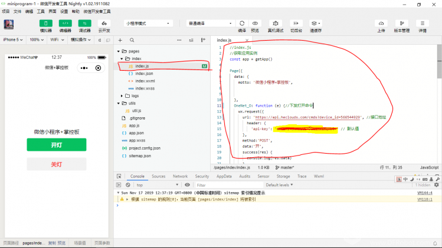Add new file with plus icon
The image size is (442, 248).
(x=120, y=40)
